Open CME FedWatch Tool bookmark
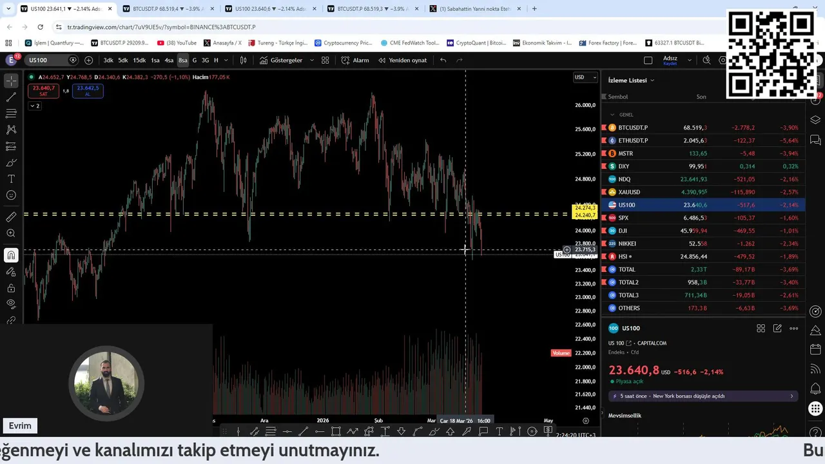This screenshot has height=464, width=825. pos(409,43)
